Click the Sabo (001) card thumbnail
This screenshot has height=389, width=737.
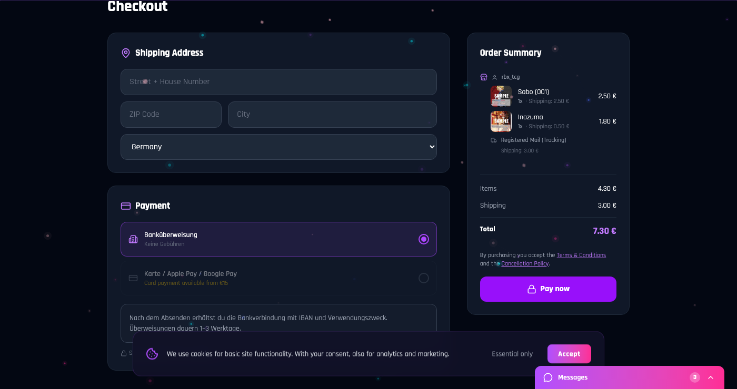pyautogui.click(x=501, y=96)
